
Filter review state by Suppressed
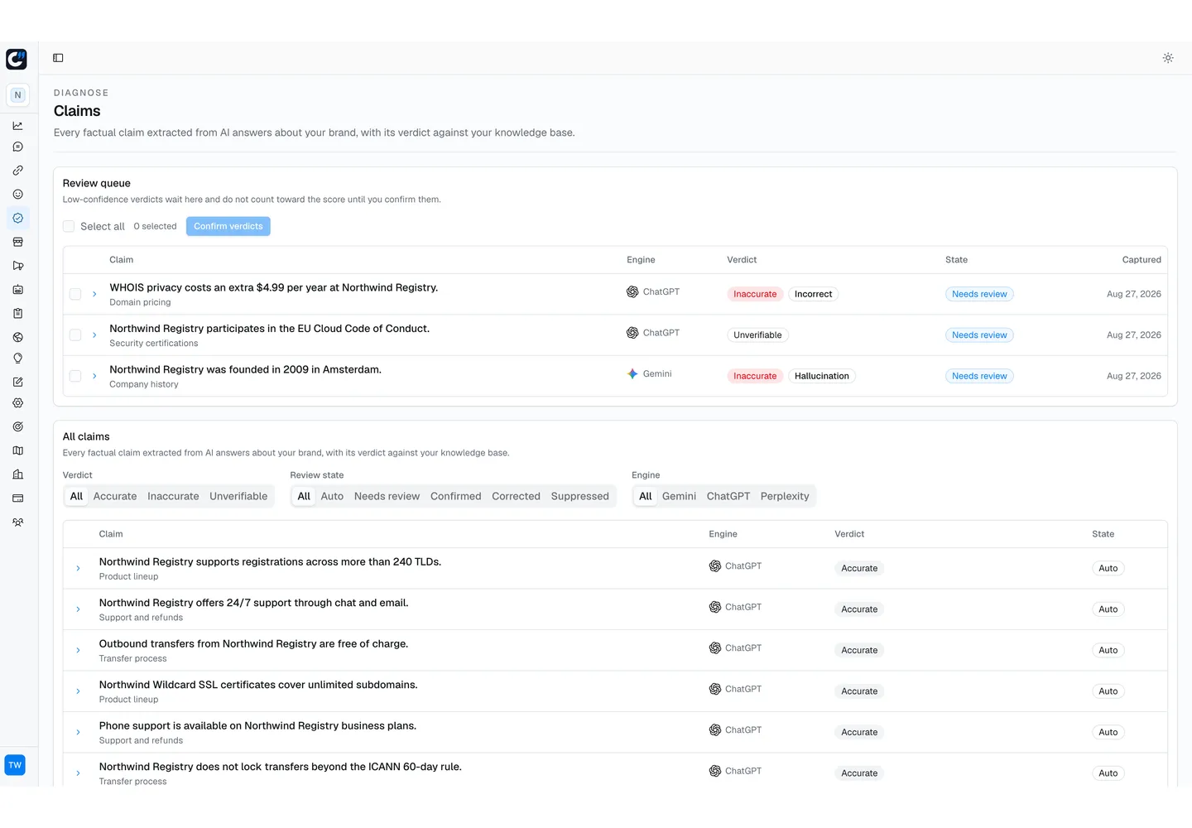(579, 497)
